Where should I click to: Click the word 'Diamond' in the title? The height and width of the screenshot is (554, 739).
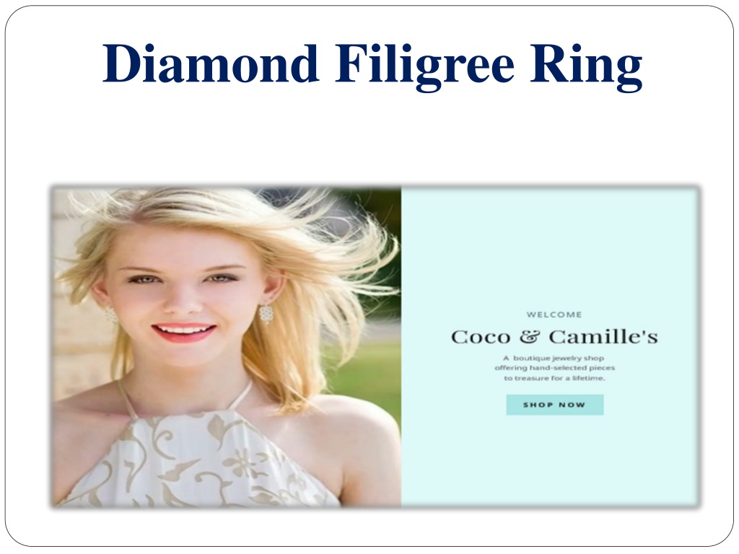pos(210,63)
